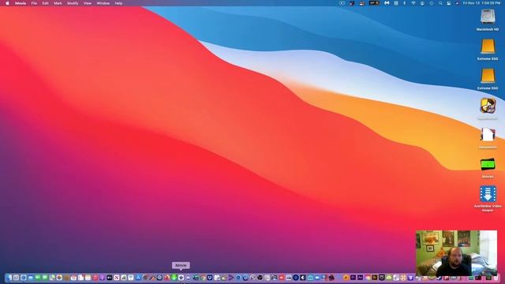Viewport: 505px width, 284px height.
Task: Open the App Store from the dock
Action: pos(138,278)
